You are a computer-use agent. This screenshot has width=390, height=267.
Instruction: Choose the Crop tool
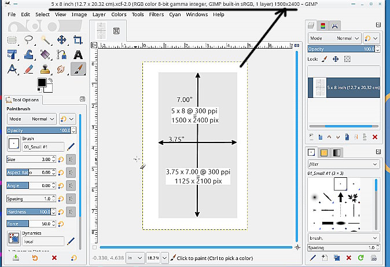(78, 40)
